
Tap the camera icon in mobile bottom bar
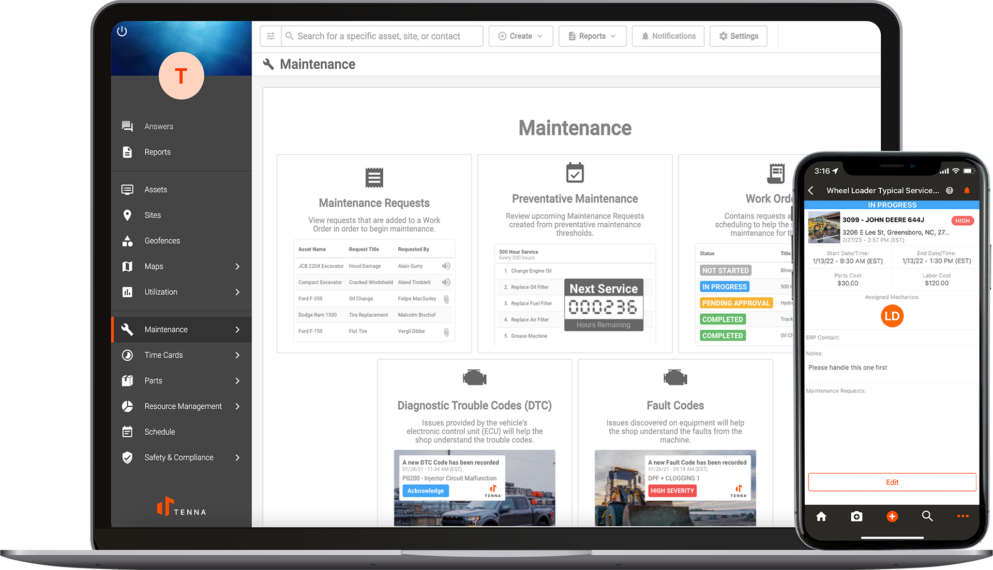click(856, 516)
